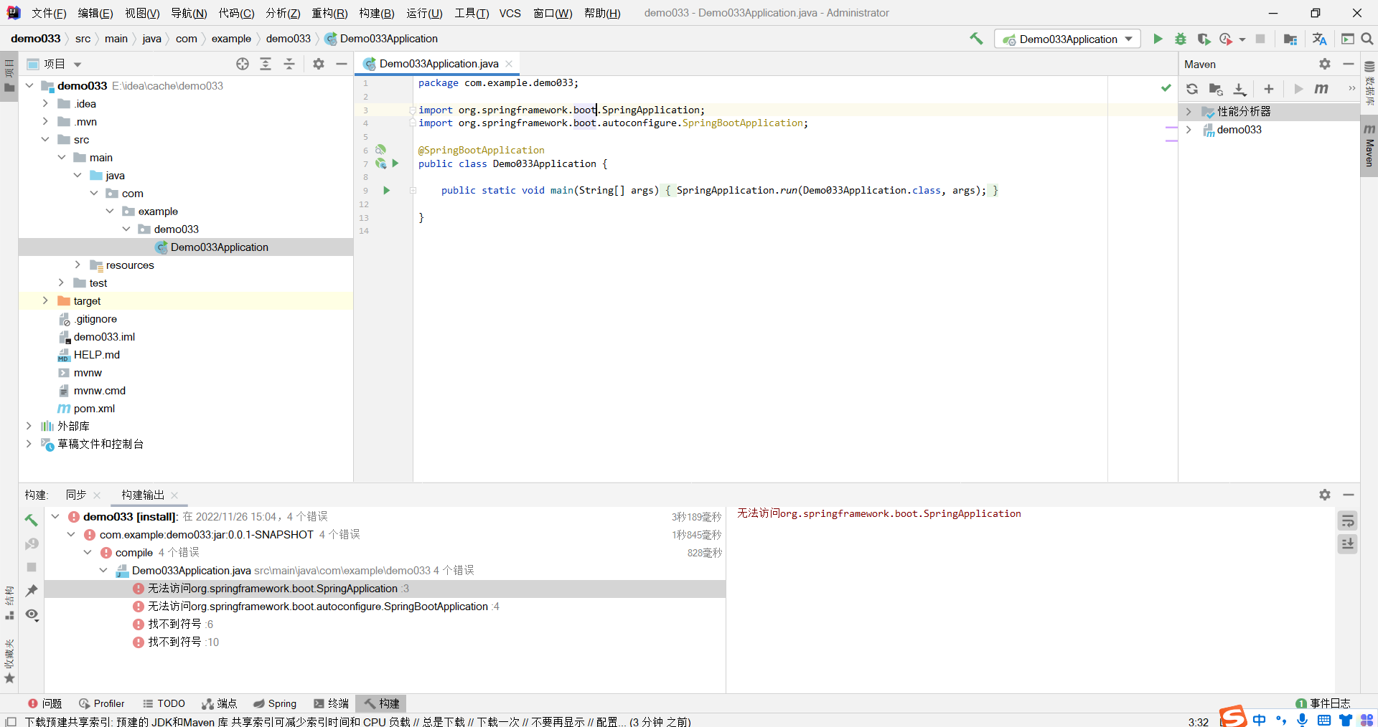The height and width of the screenshot is (727, 1378).
Task: Collapse the src folder in project tree
Action: coord(45,139)
